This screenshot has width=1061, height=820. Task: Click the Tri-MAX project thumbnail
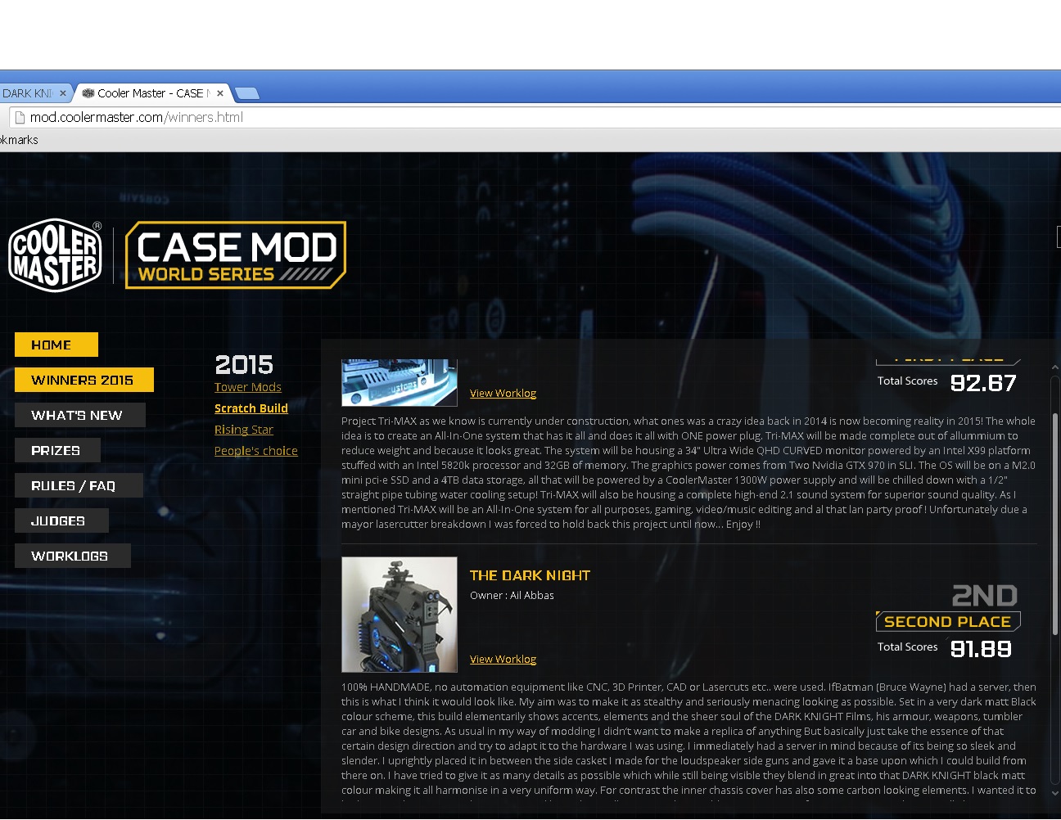(400, 382)
